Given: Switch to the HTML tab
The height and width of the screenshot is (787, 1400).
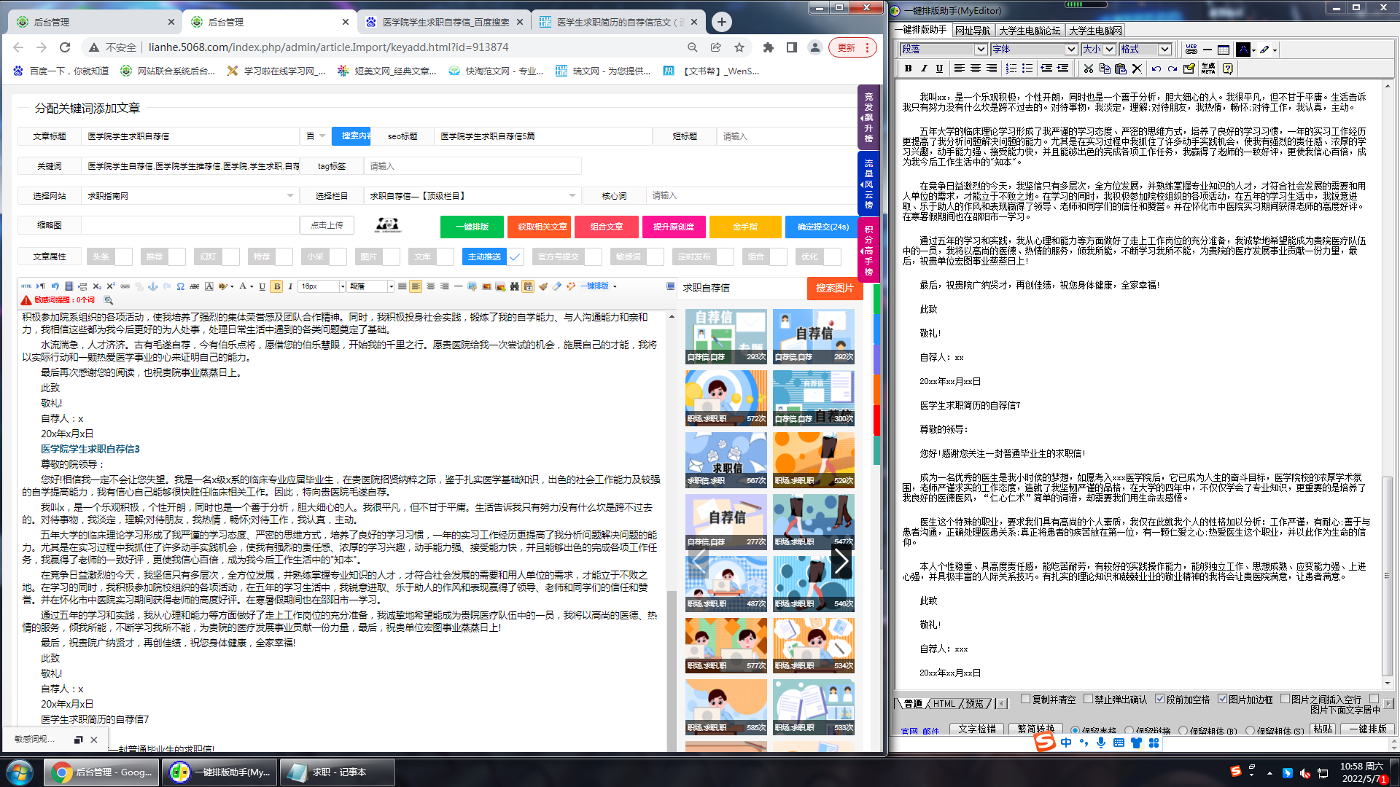Looking at the screenshot, I should pyautogui.click(x=944, y=704).
